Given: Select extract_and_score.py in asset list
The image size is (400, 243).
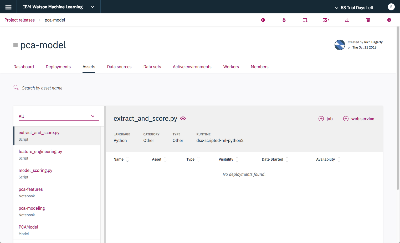Looking at the screenshot, I should (x=57, y=136).
